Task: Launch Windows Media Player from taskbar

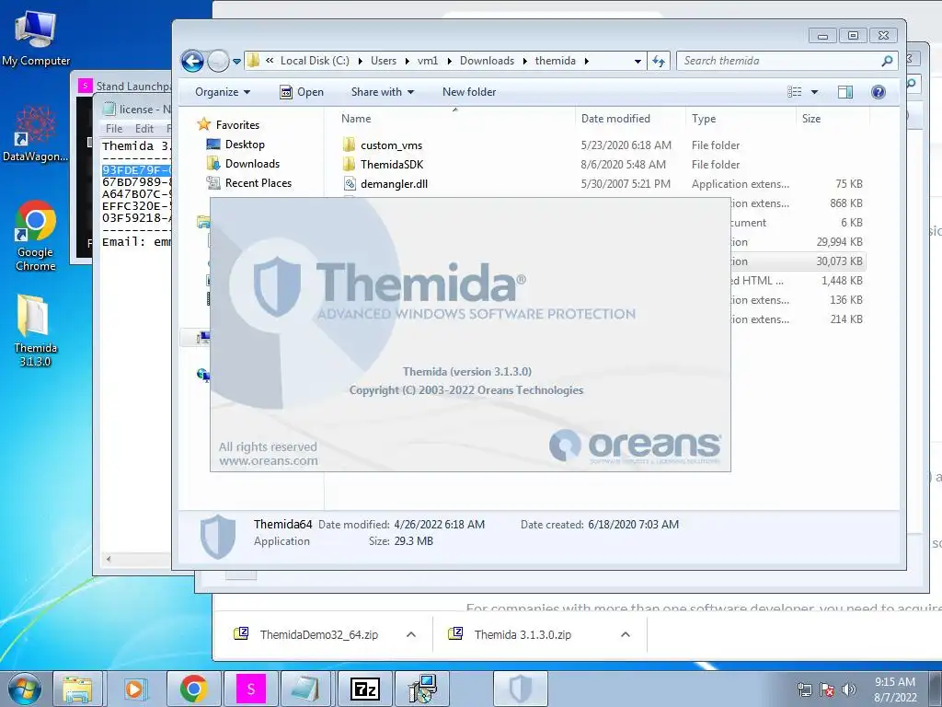Action: (134, 689)
